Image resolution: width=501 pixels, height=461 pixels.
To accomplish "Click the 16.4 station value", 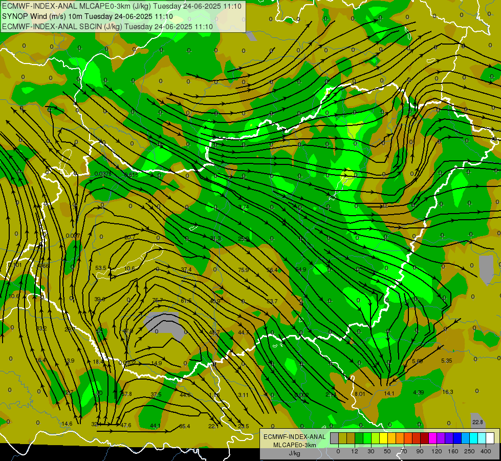I will pyautogui.click(x=40, y=360).
